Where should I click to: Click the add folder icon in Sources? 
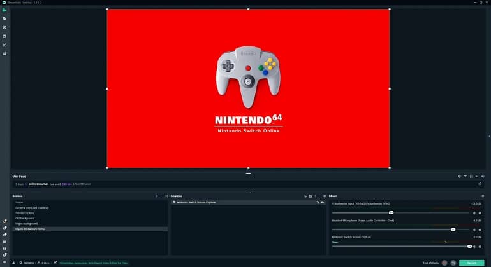click(311, 196)
